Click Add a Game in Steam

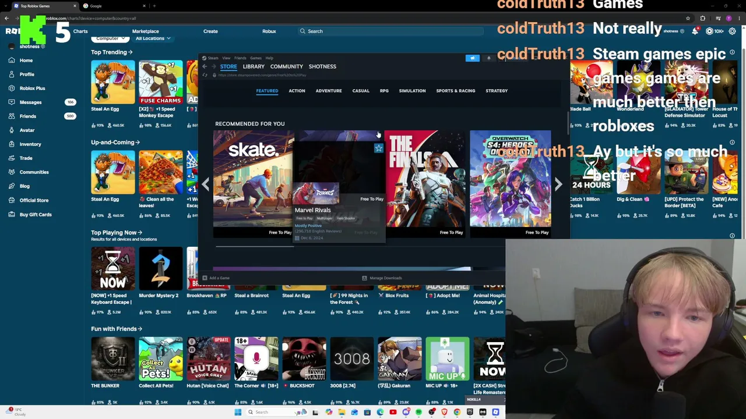pyautogui.click(x=216, y=278)
